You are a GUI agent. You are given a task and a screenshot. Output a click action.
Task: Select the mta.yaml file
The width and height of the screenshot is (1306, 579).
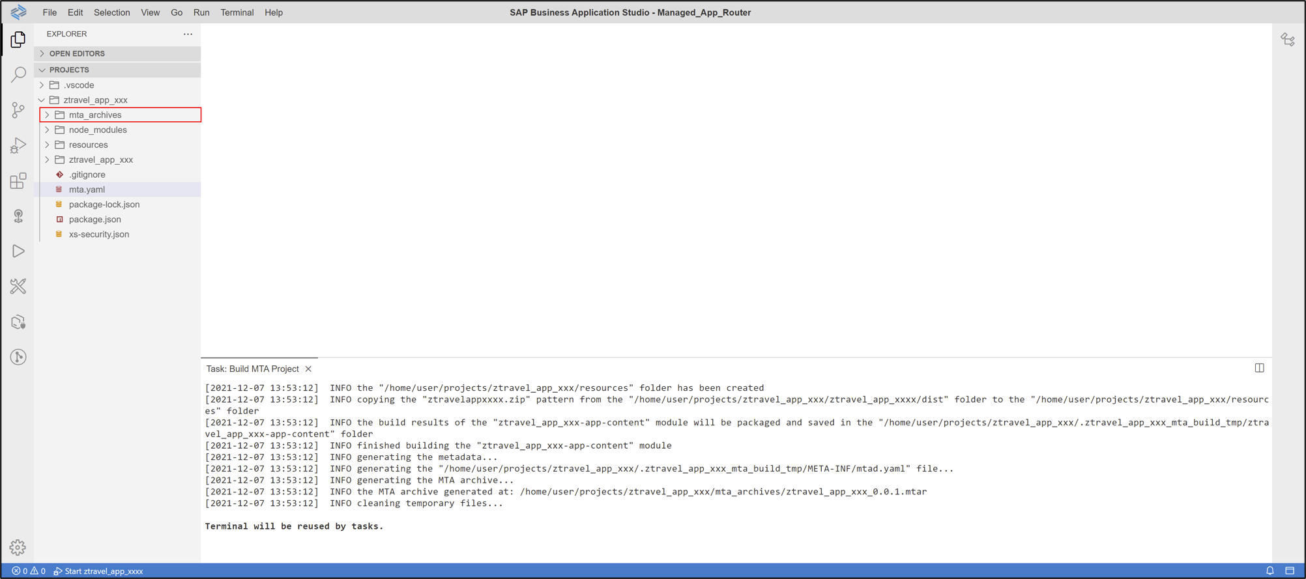[117, 190]
